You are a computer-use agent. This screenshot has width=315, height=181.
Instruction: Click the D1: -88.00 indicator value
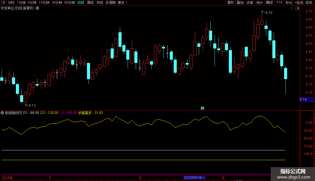[x=31, y=113]
